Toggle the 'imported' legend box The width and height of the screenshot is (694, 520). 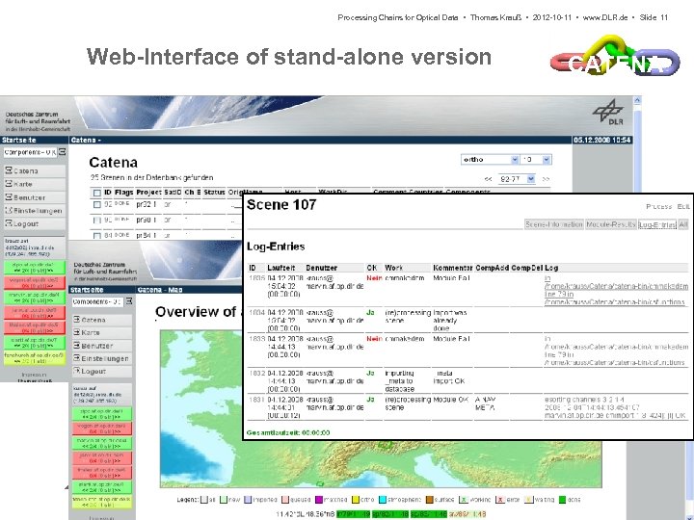tap(248, 500)
